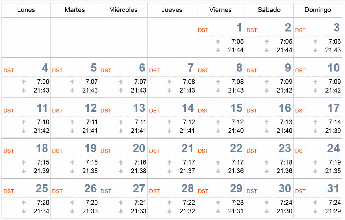Select the Lunes column header
This screenshot has height=220, width=345.
(x=26, y=10)
